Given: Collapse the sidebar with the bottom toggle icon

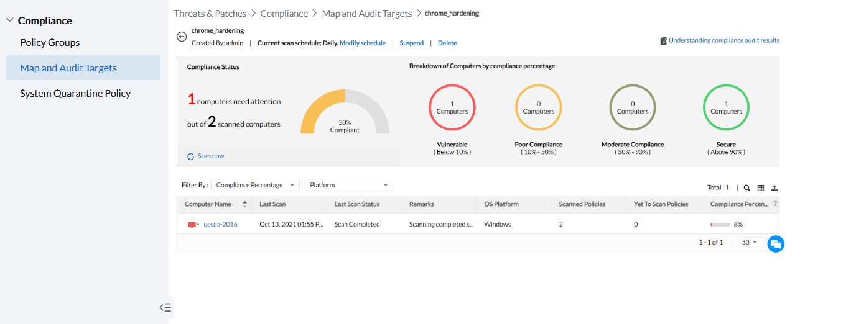Looking at the screenshot, I should (165, 307).
